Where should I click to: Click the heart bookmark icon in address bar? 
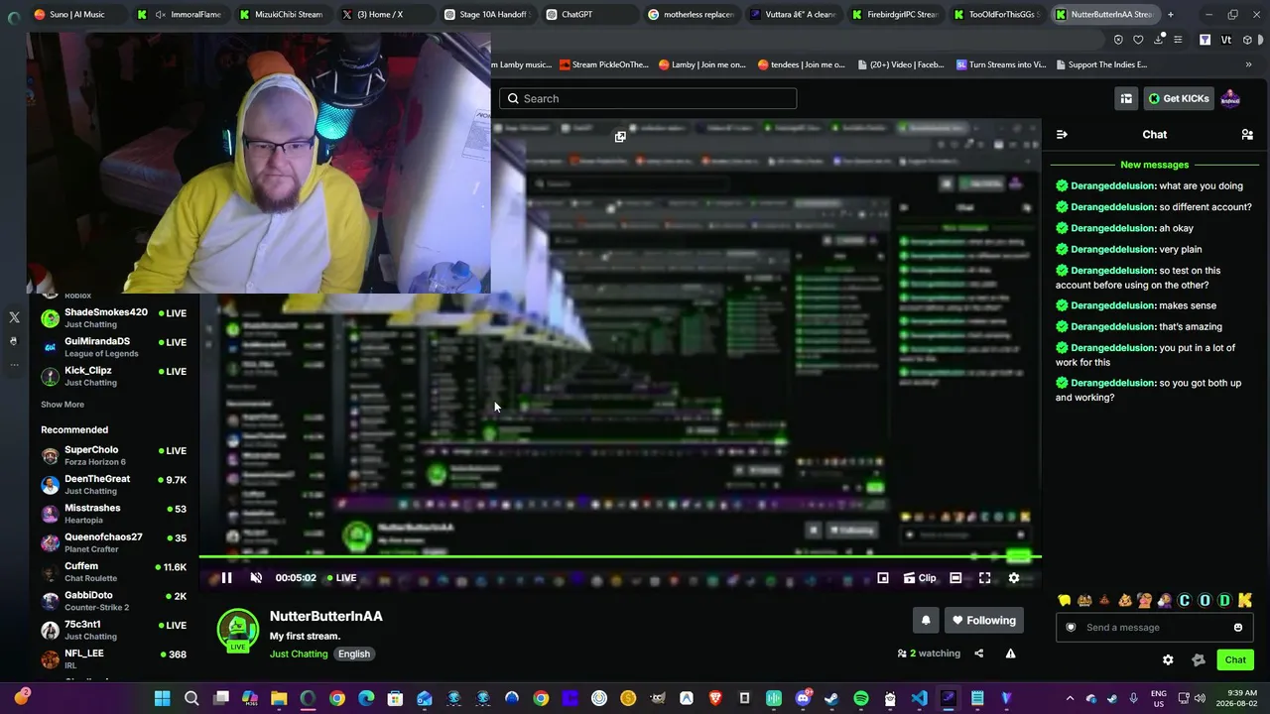tap(1138, 40)
